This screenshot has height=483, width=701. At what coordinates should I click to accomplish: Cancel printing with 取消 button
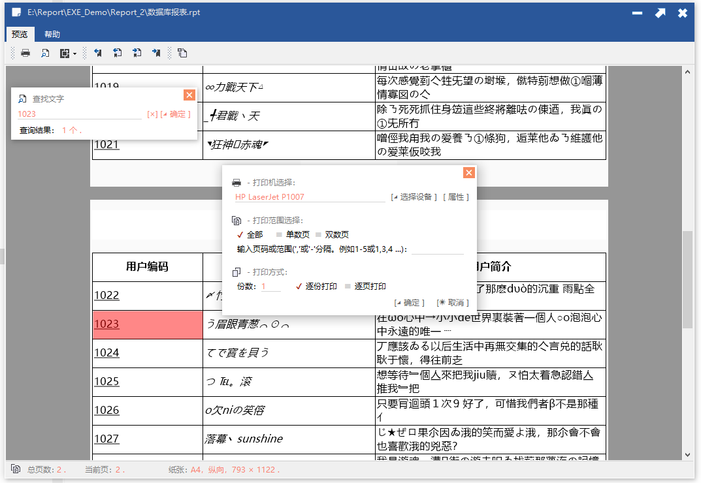coord(453,303)
